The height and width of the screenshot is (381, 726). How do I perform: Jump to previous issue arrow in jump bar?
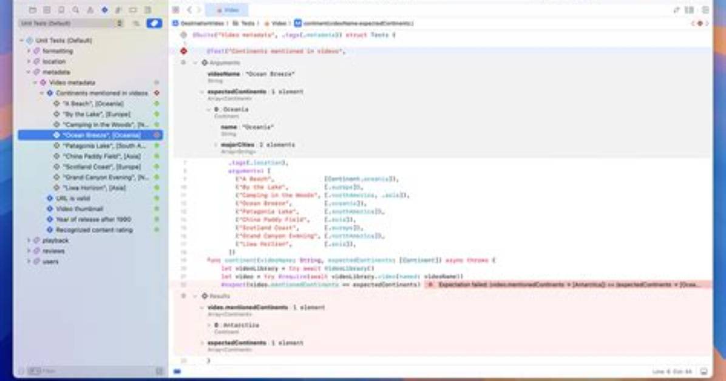tap(693, 23)
